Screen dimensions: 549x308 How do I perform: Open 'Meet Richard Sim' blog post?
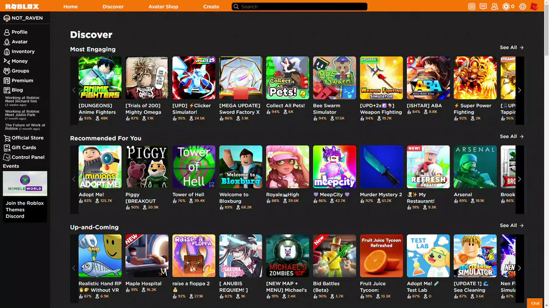point(23,101)
